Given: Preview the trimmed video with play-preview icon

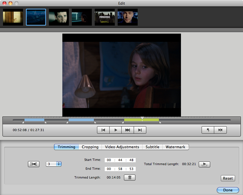Looking at the screenshot, I should [x=204, y=164].
